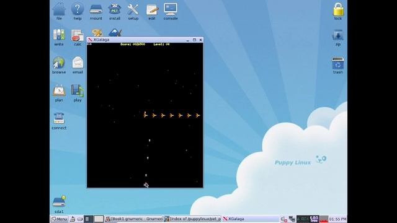
Task: Click the lock padlock desktop icon
Action: [338, 10]
